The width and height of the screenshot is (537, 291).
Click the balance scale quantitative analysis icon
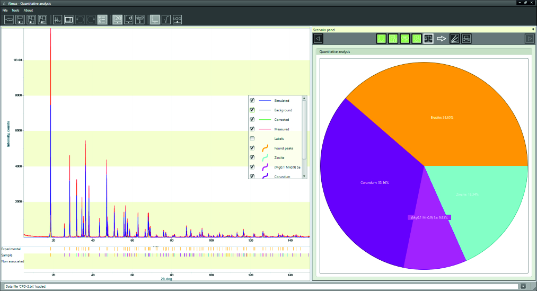coord(428,38)
